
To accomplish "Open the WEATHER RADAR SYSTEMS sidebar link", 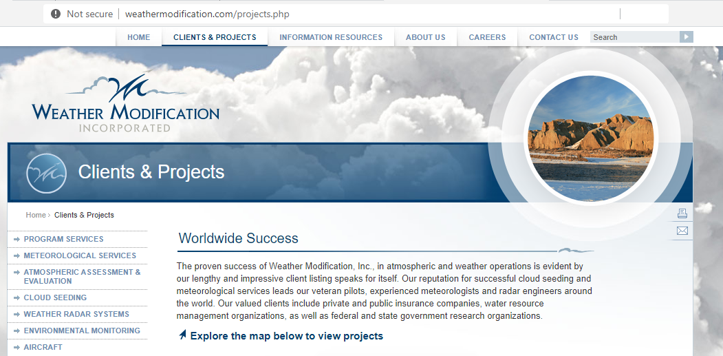I will 76,314.
